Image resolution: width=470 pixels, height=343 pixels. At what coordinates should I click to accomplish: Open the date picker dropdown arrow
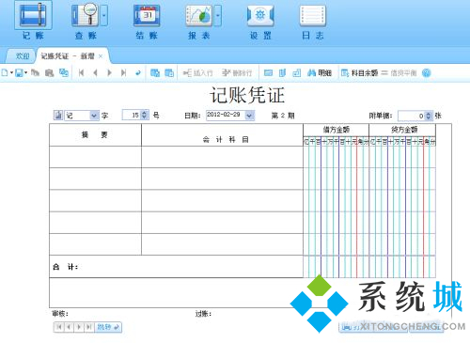pyautogui.click(x=249, y=116)
